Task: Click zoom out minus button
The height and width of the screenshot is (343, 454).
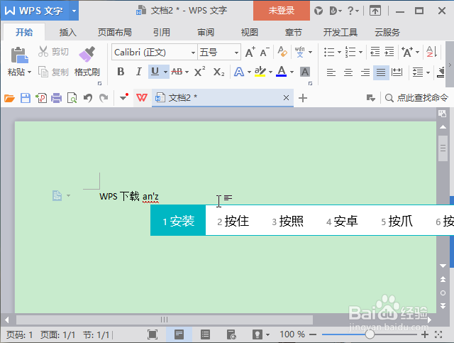Action: pyautogui.click(x=313, y=335)
